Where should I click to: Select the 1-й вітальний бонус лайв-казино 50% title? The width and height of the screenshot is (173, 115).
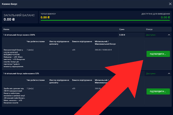21,74
